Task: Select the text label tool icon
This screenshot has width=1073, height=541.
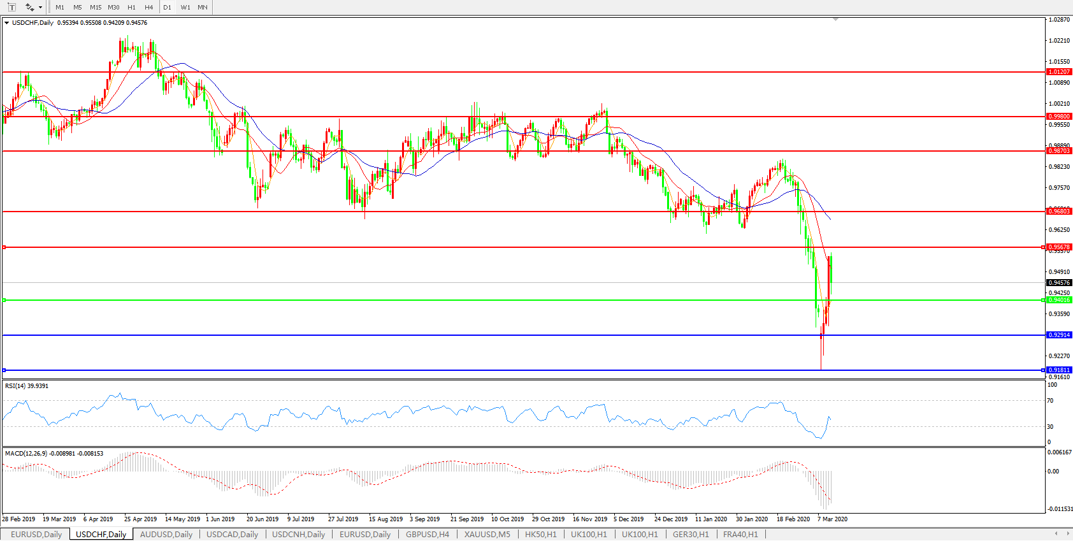Action: tap(11, 7)
